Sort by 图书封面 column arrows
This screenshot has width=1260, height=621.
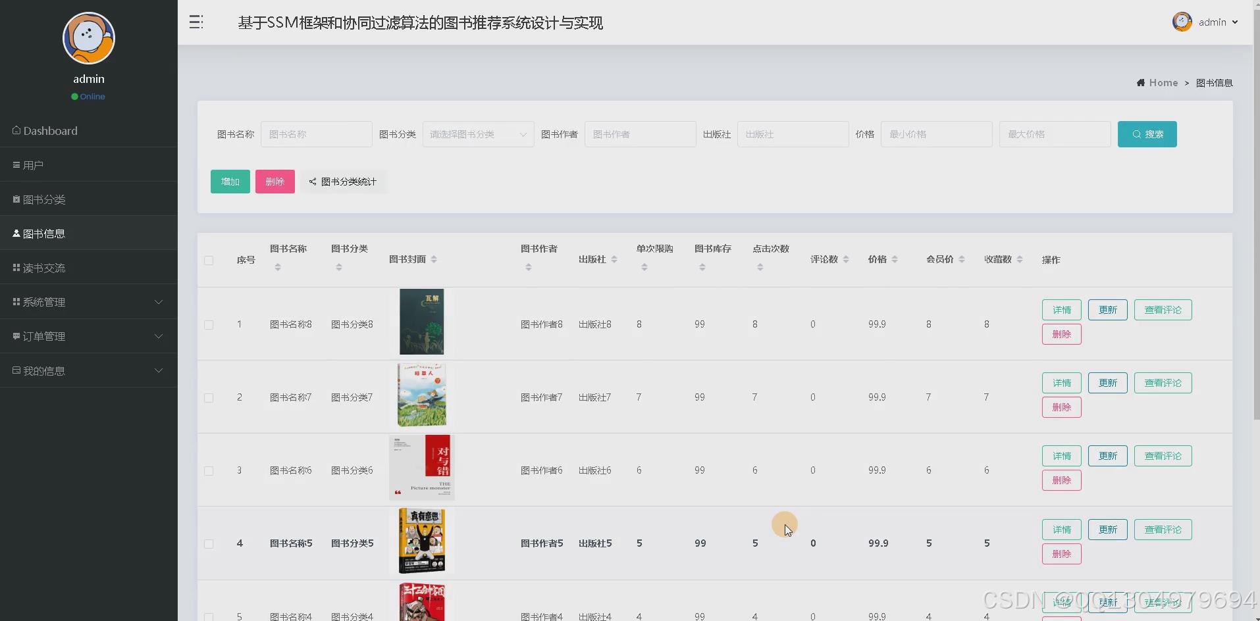[x=434, y=259]
